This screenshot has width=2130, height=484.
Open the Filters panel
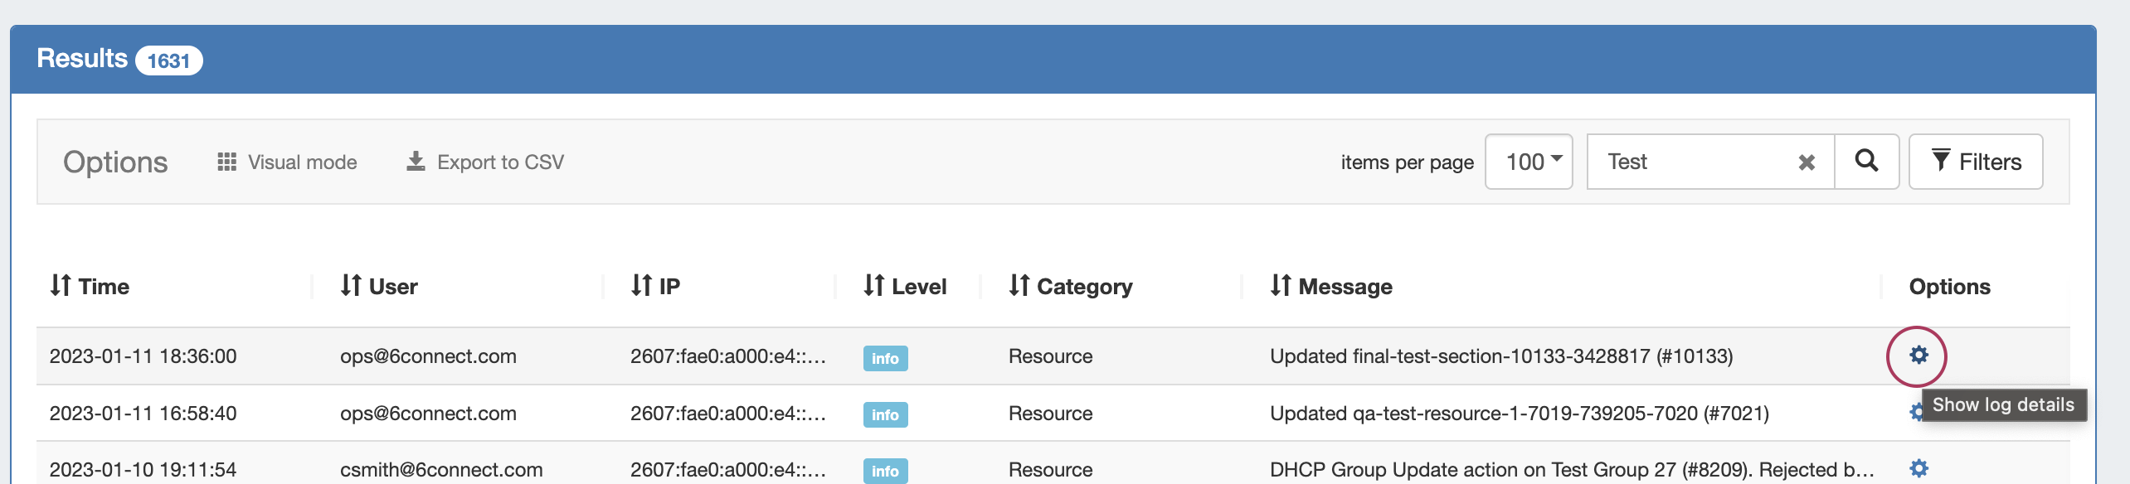[x=1975, y=162]
